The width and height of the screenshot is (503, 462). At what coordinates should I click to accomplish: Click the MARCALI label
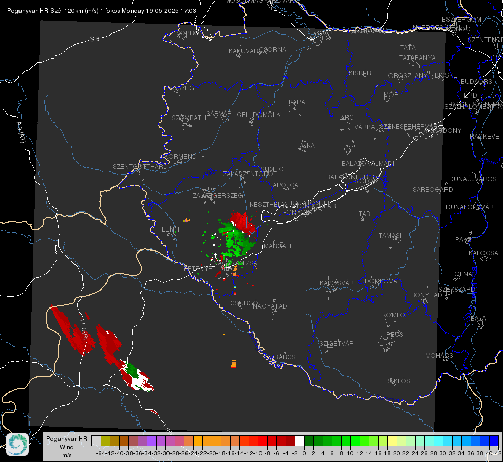click(x=277, y=246)
